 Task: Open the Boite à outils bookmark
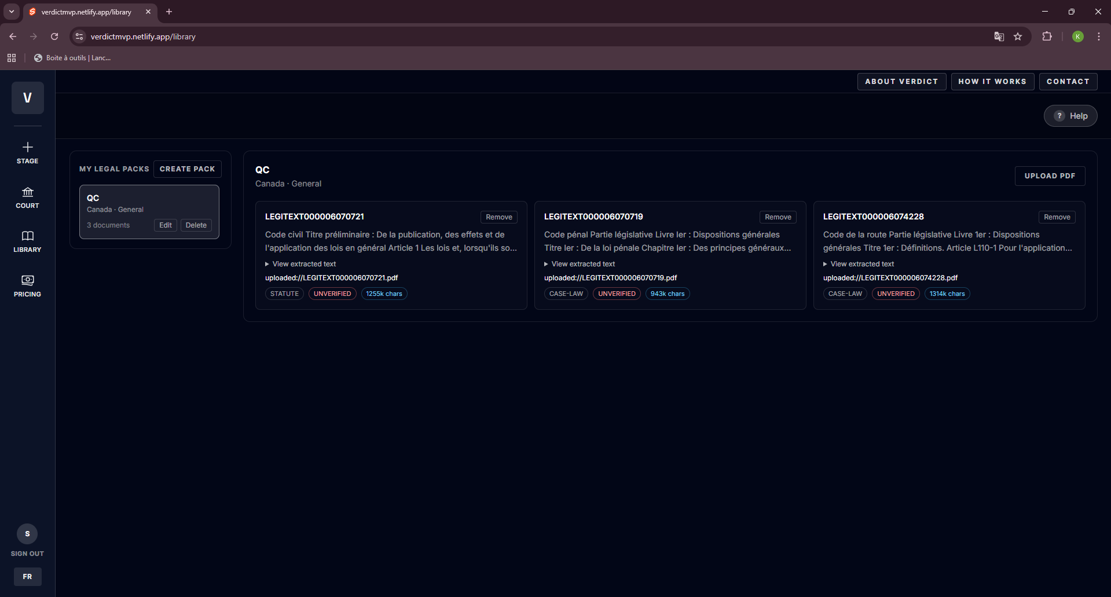[x=72, y=58]
